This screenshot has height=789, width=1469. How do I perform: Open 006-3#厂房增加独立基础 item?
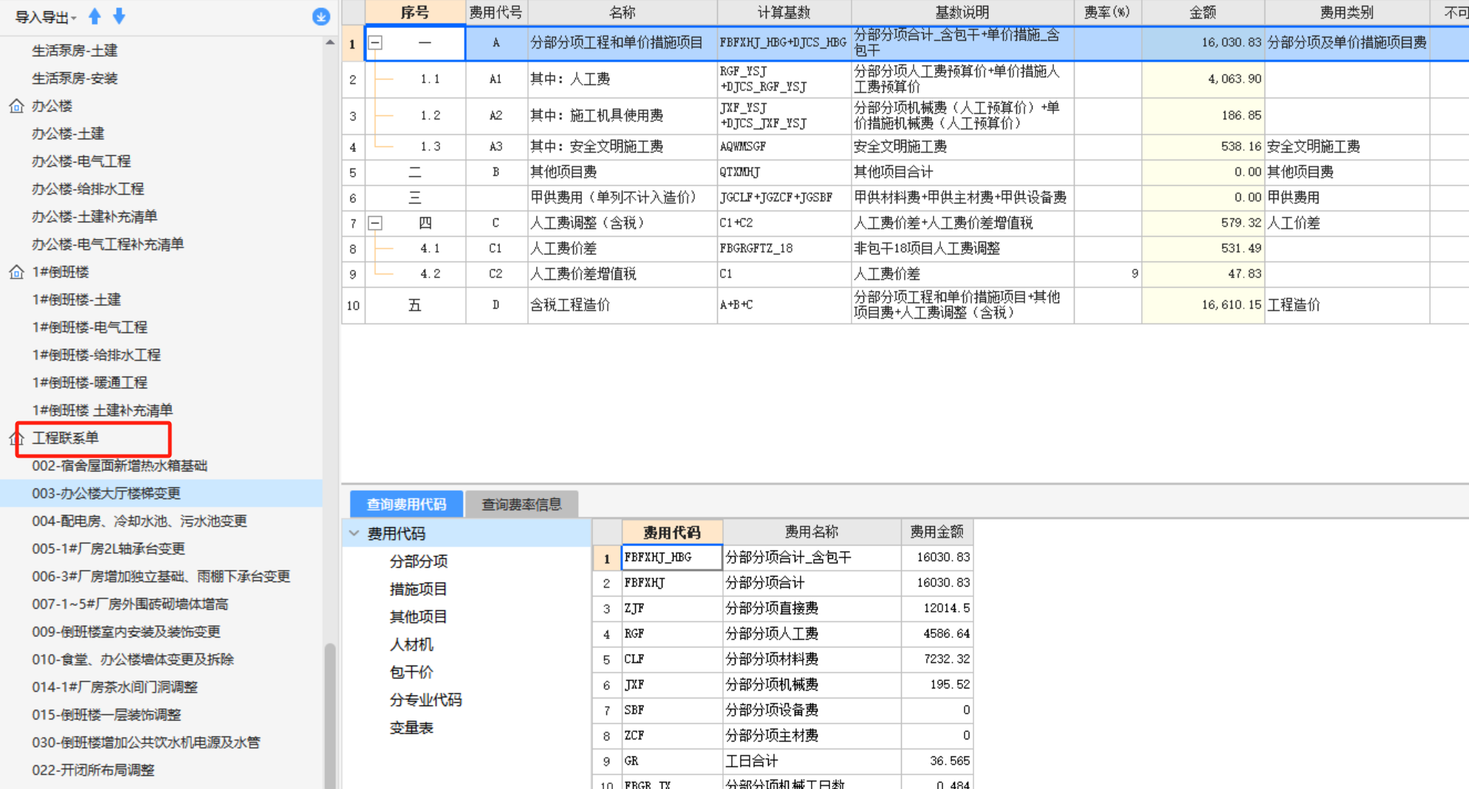click(161, 576)
